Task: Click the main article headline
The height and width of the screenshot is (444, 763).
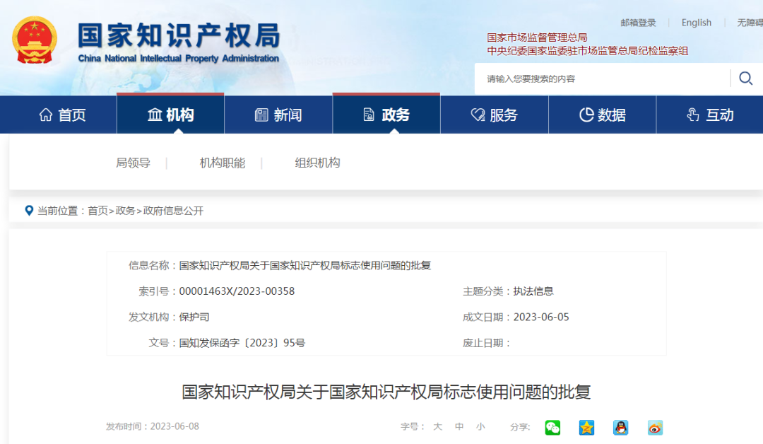Action: [x=386, y=392]
